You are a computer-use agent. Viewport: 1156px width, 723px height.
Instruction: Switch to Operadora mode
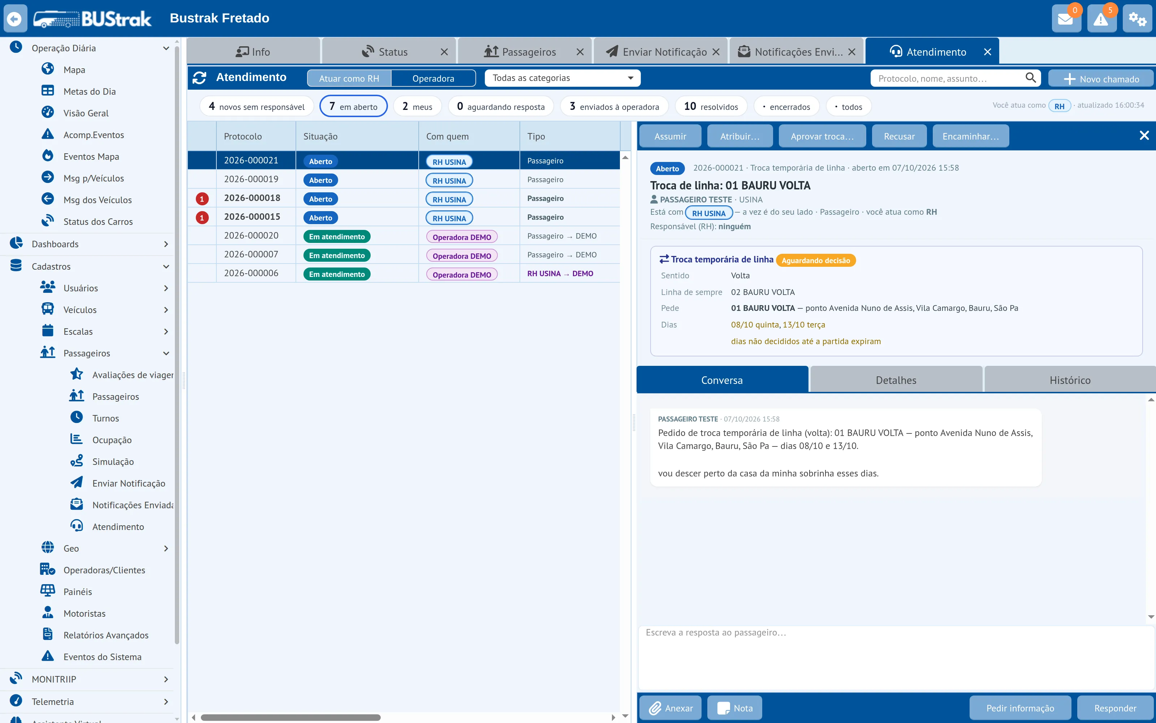click(433, 78)
